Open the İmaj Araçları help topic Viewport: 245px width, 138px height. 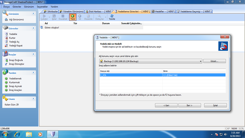pyautogui.click(x=15, y=90)
